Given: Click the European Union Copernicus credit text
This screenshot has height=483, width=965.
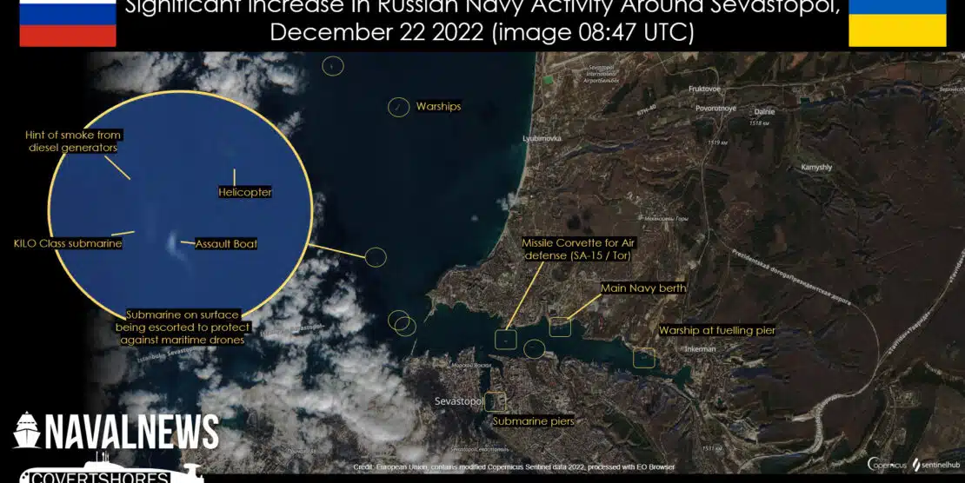Looking at the screenshot, I should pos(513,467).
